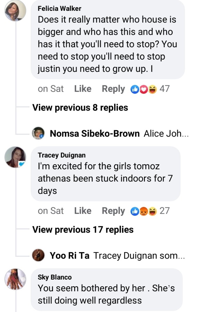197x312 pixels.
Task: Click the 47 reactions count
Action: [164, 89]
